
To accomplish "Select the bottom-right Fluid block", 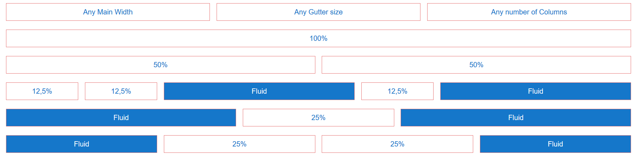I will pyautogui.click(x=555, y=144).
